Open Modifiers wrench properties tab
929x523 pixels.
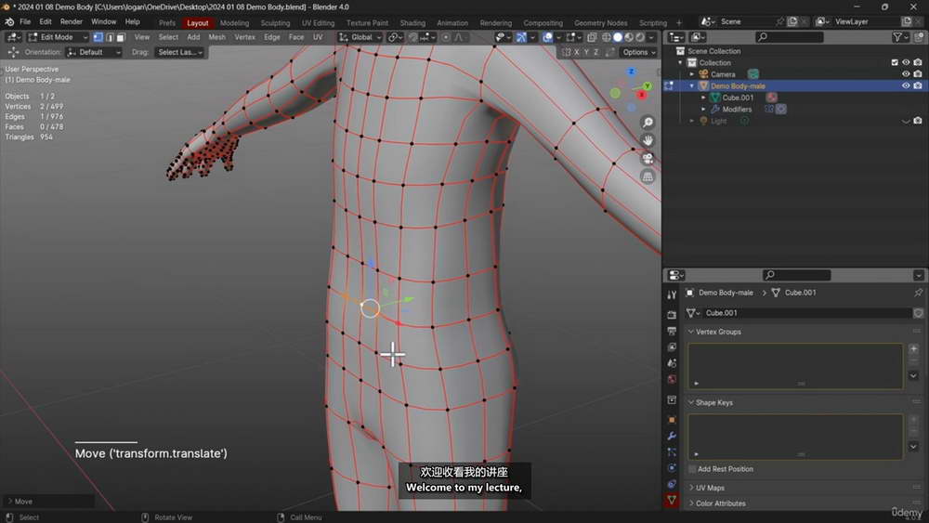tap(672, 436)
